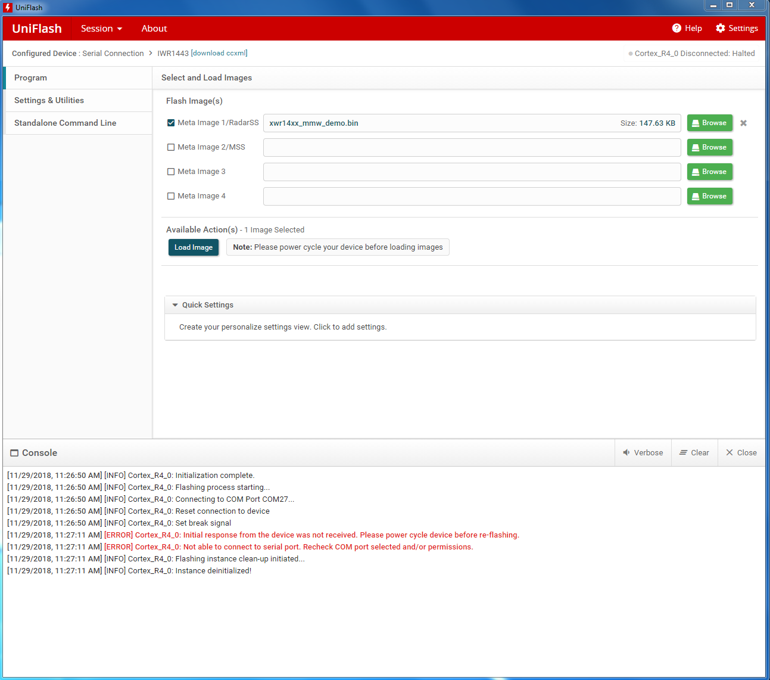The height and width of the screenshot is (680, 770).
Task: Select the 'Initial response from the device' error line
Action: point(263,535)
